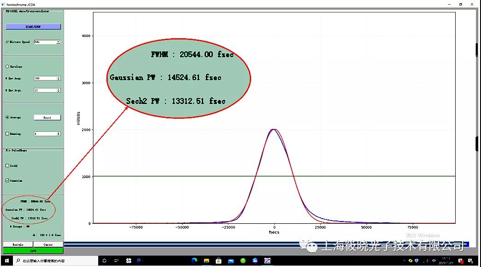
Task: Enable the Running checkbox
Action: click(x=7, y=133)
